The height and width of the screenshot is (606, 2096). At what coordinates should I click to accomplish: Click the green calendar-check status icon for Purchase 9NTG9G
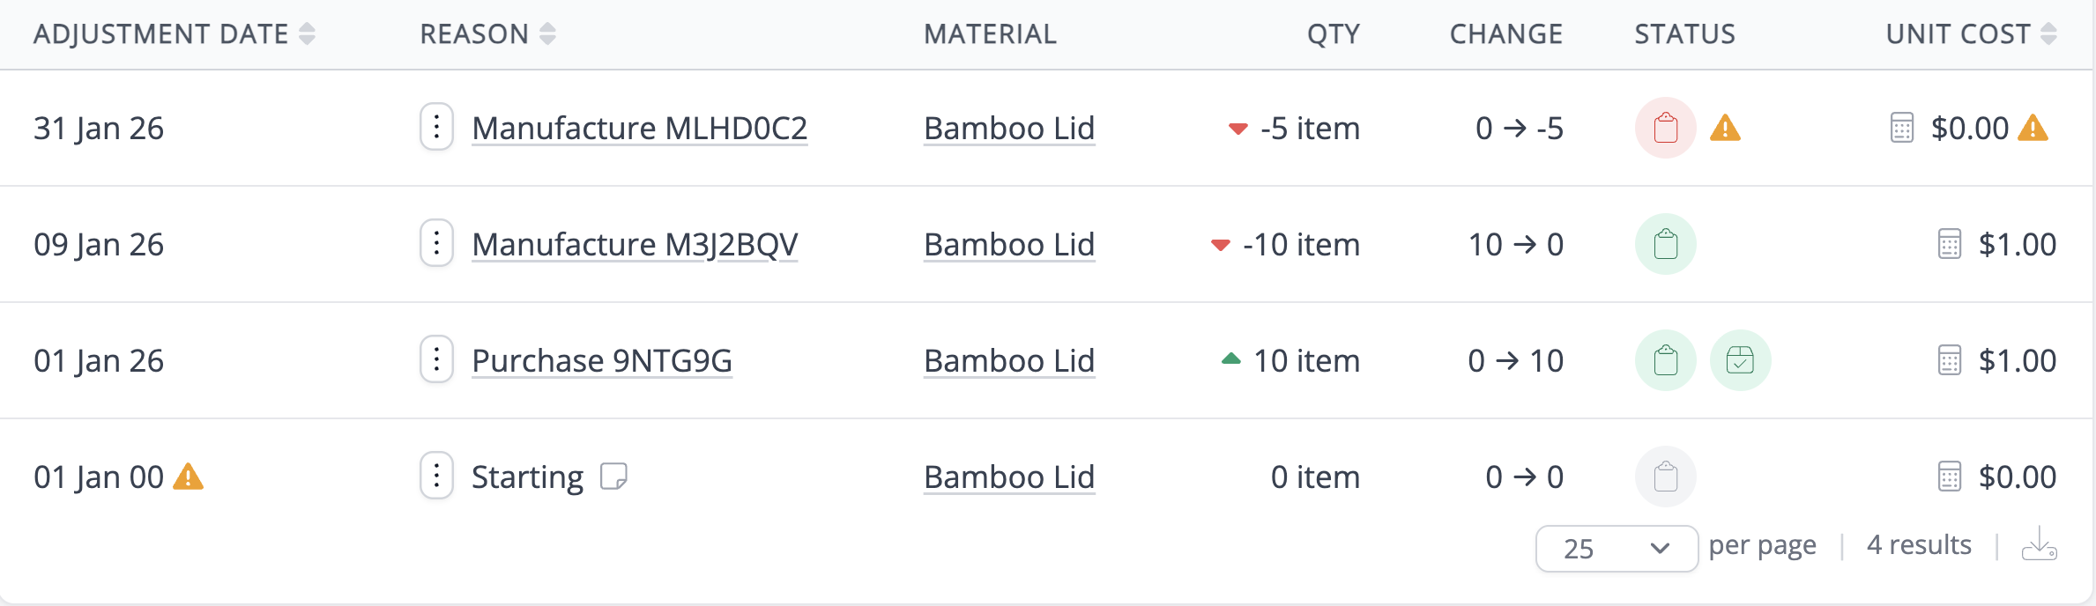pyautogui.click(x=1740, y=360)
